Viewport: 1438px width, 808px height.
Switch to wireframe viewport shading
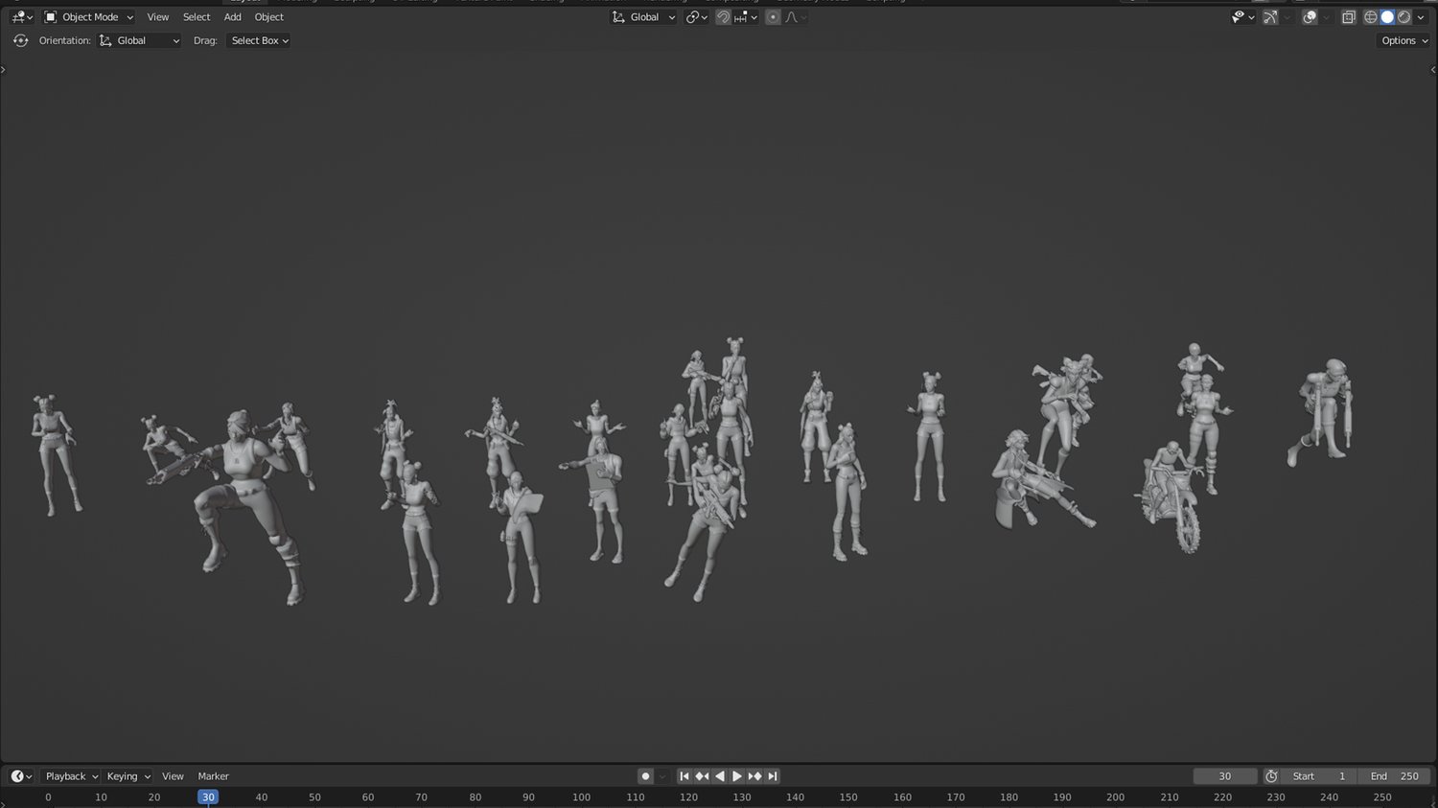[1371, 17]
